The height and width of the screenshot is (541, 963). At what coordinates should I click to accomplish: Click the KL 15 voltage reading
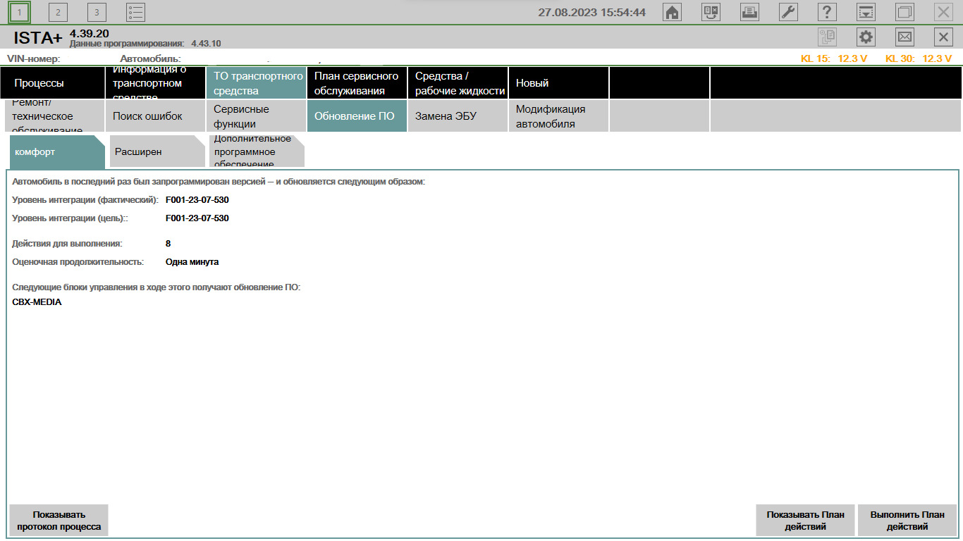coord(834,58)
